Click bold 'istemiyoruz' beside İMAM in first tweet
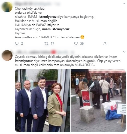The width and height of the screenshot is (127, 134). pyautogui.click(x=47, y=17)
